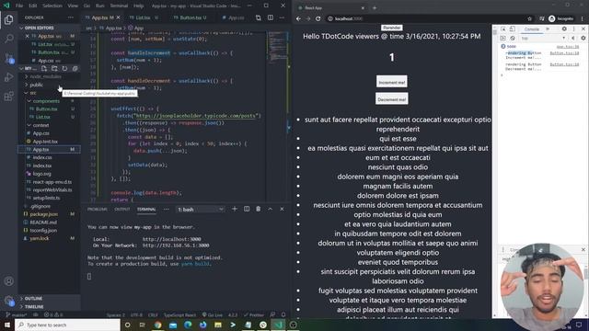Select the Console tab in DevTools
The image size is (589, 331).
pos(532,29)
